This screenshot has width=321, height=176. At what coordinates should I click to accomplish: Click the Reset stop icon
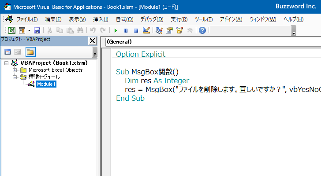point(136,30)
